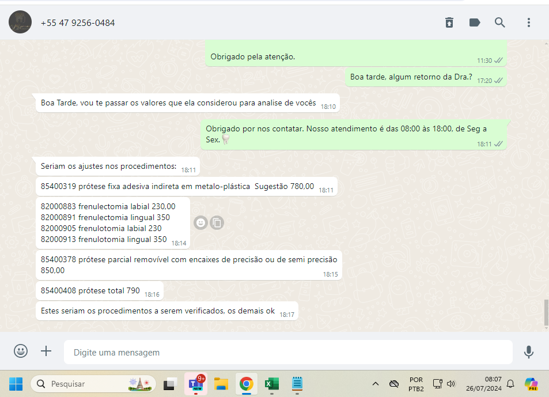The width and height of the screenshot is (549, 397).
Task: Click the OneDrive cloud tray icon
Action: pyautogui.click(x=394, y=384)
